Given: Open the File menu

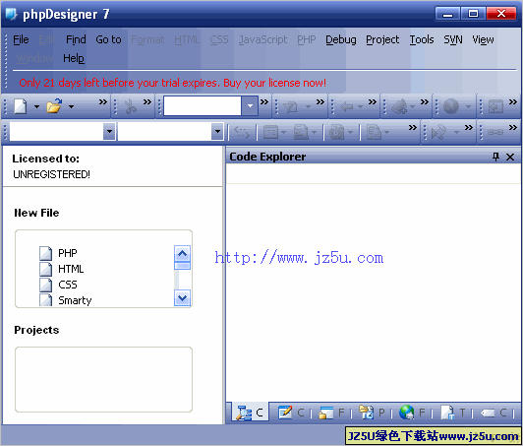Looking at the screenshot, I should click(x=21, y=39).
